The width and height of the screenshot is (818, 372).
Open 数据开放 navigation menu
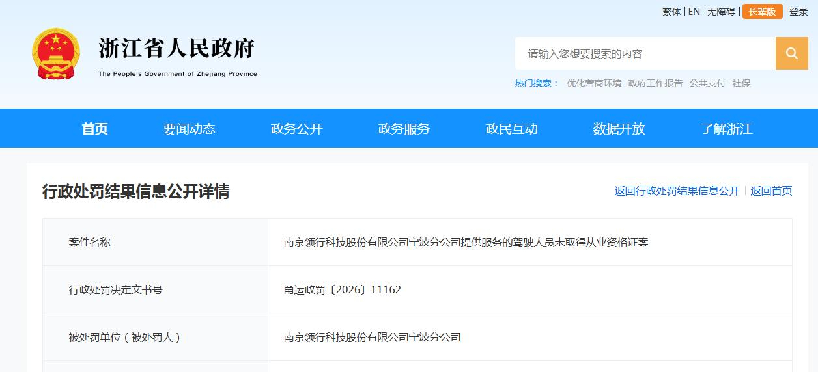(619, 129)
